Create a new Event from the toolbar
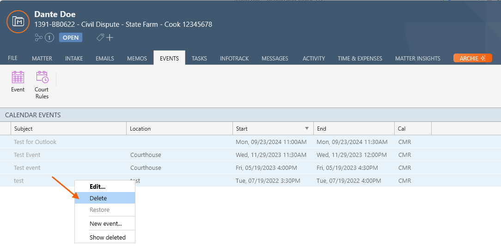 point(18,82)
